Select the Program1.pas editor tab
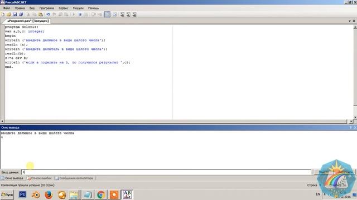Viewport: 357px width, 200px height. pyautogui.click(x=28, y=21)
